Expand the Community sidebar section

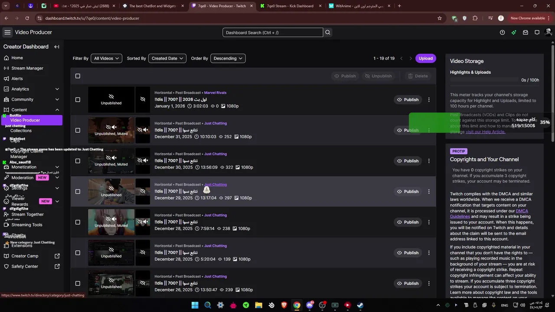coord(57,99)
